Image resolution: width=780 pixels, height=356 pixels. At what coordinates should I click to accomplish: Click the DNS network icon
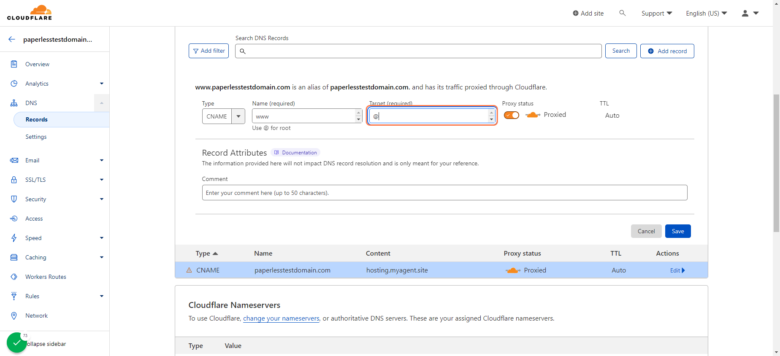tap(14, 103)
